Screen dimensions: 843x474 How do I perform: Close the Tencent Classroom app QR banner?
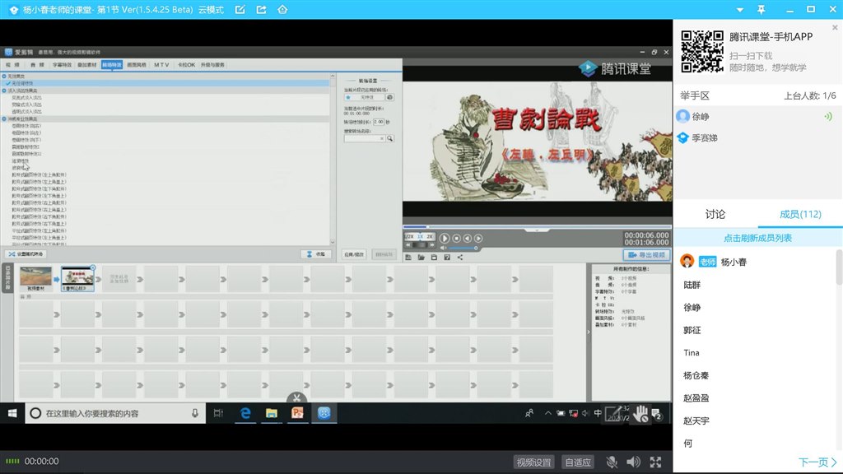point(835,27)
